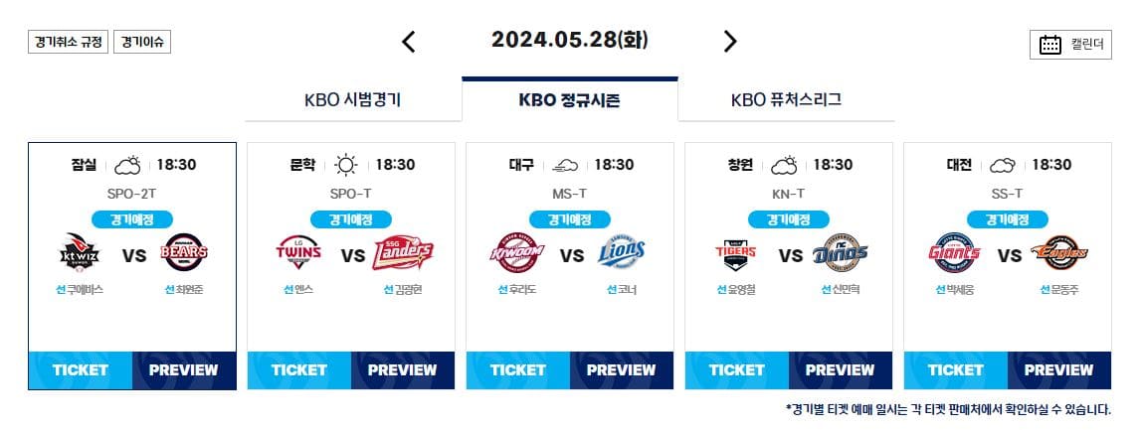
Task: Go to the previous date with left arrow
Action: tap(408, 42)
